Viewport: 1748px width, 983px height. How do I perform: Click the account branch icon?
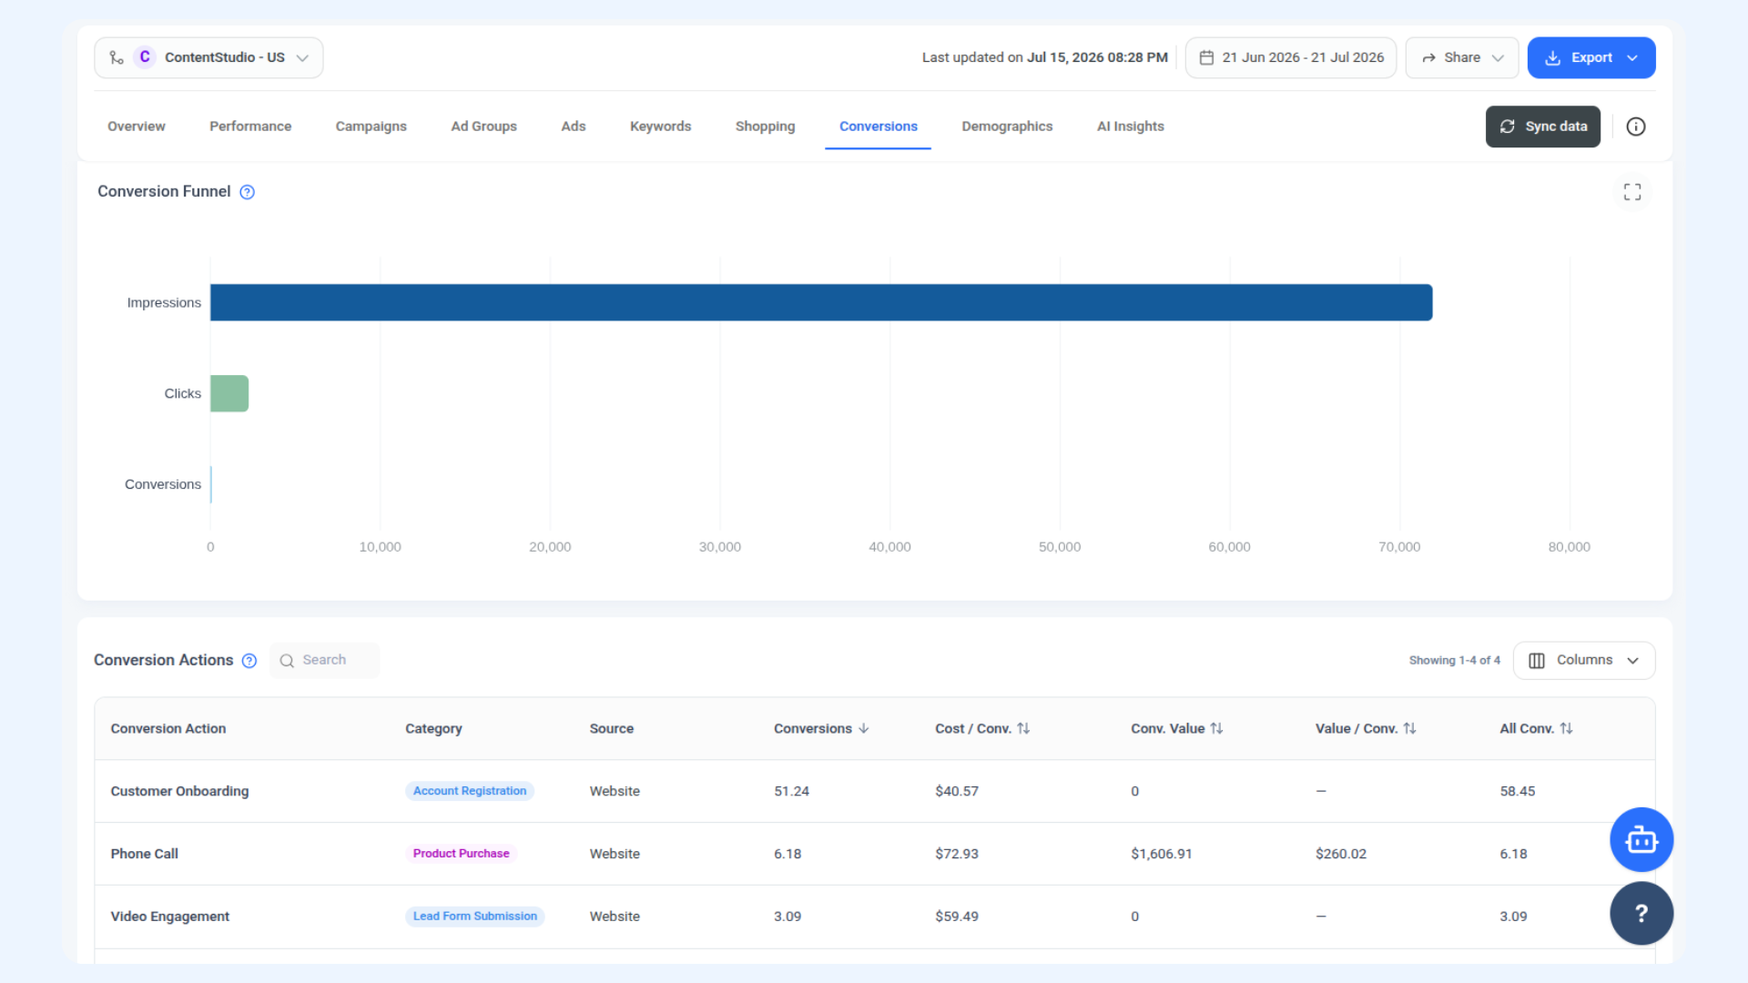pos(117,57)
